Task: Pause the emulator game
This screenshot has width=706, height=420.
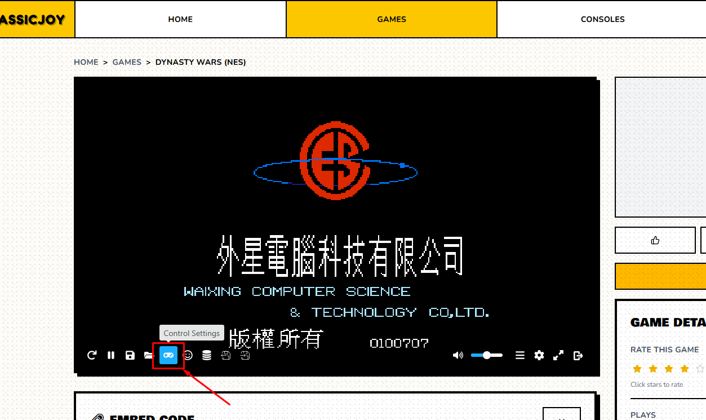Action: pyautogui.click(x=111, y=355)
